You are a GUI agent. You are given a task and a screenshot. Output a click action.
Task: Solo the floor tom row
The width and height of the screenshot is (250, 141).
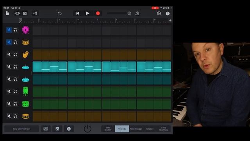pos(15,91)
